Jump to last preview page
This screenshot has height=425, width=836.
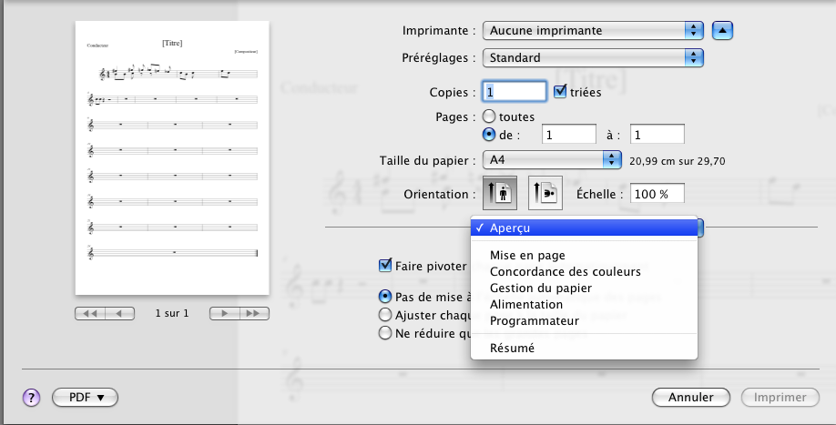click(x=254, y=313)
